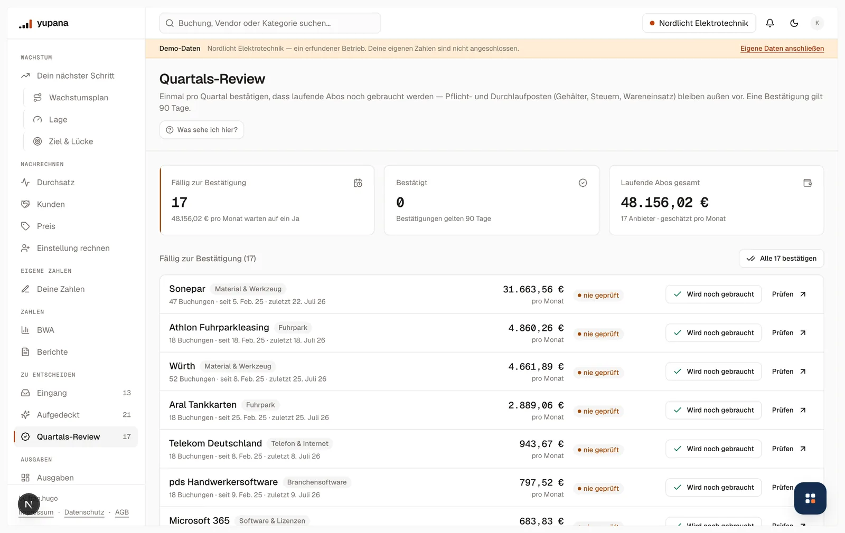The height and width of the screenshot is (533, 845).
Task: Click the AGB footer link
Action: pyautogui.click(x=122, y=512)
